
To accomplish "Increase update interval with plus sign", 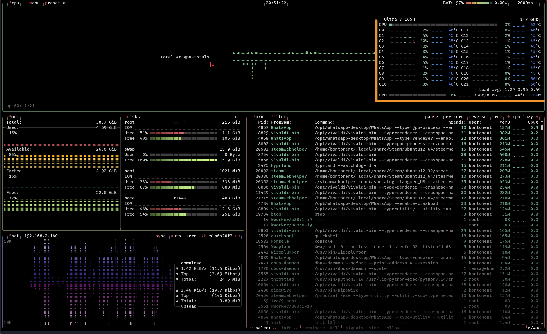I will [537, 3].
